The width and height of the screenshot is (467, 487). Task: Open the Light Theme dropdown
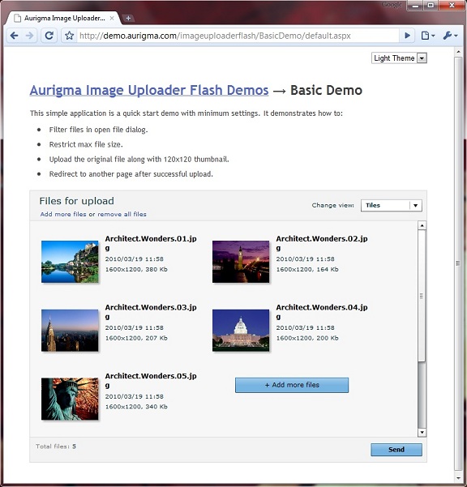tap(399, 58)
